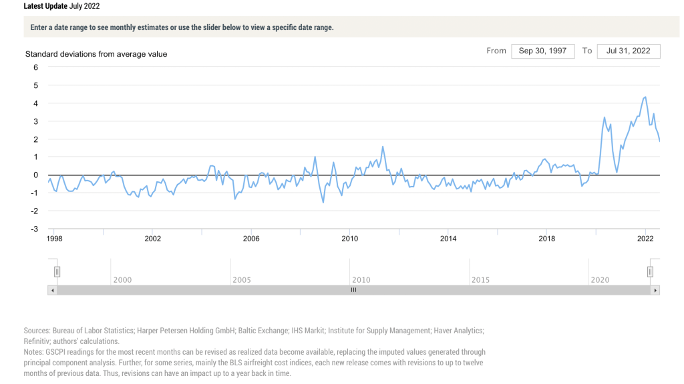Click the To date field
This screenshot has width=684, height=384.
coord(629,51)
